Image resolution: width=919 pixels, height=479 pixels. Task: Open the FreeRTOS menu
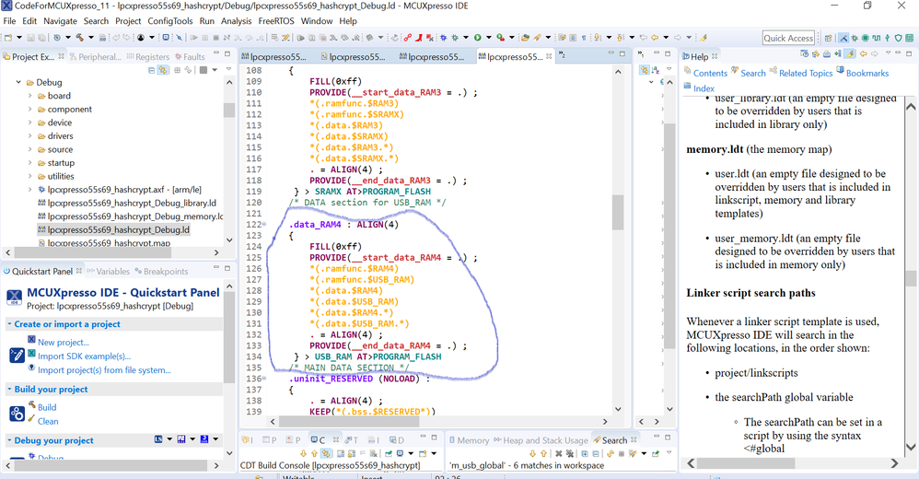(276, 20)
